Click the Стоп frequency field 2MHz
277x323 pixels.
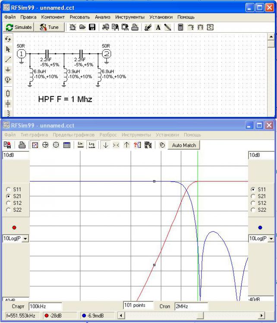click(191, 306)
